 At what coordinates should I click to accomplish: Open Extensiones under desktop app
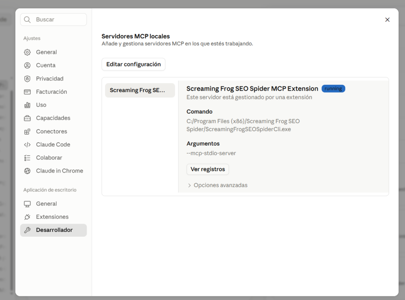(x=53, y=217)
